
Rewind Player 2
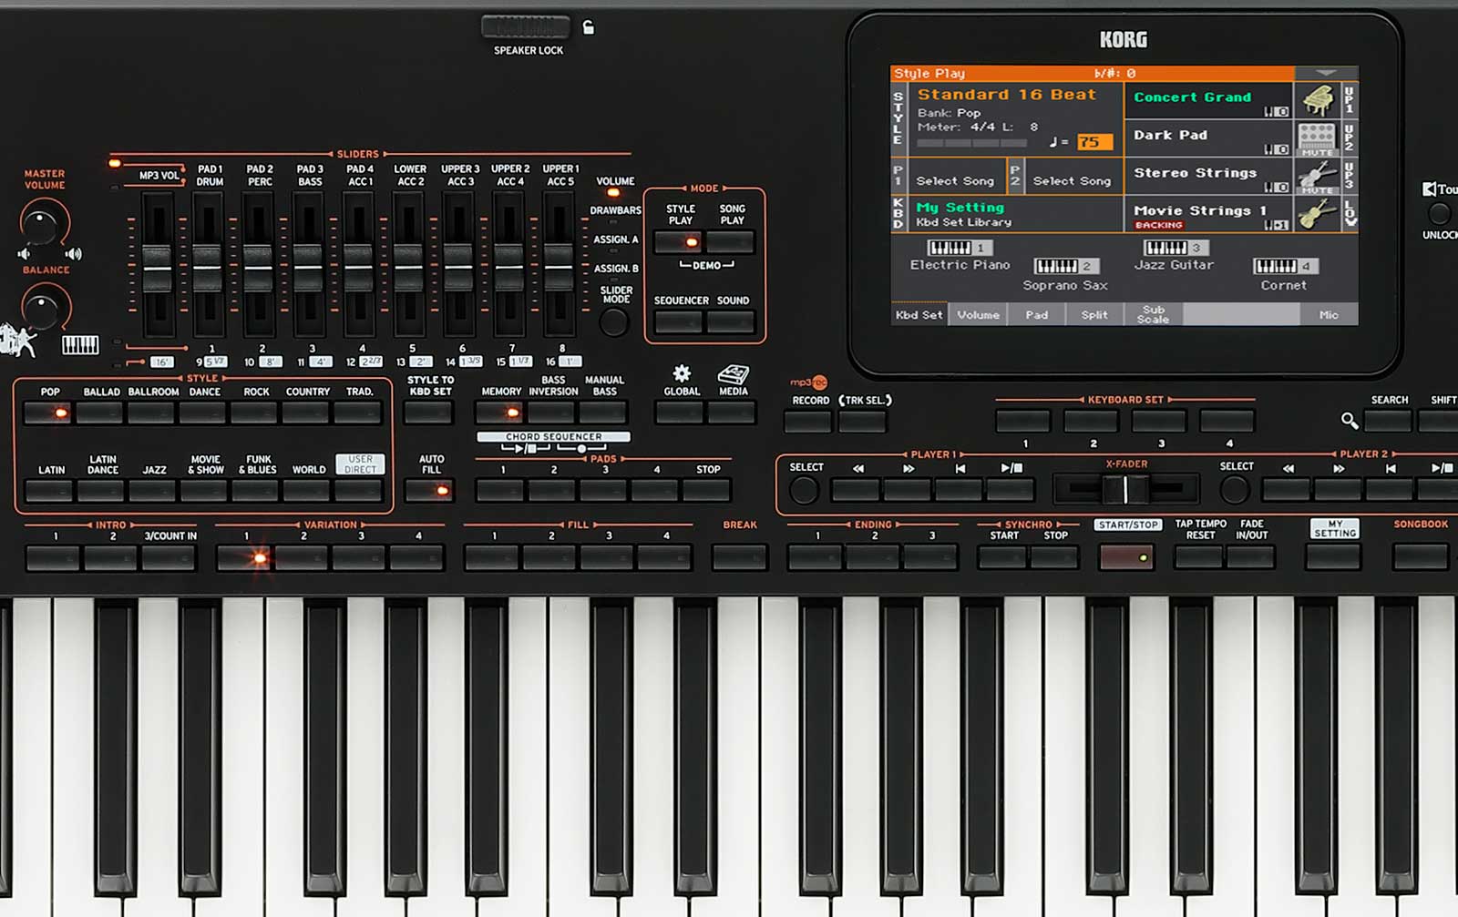[1286, 490]
